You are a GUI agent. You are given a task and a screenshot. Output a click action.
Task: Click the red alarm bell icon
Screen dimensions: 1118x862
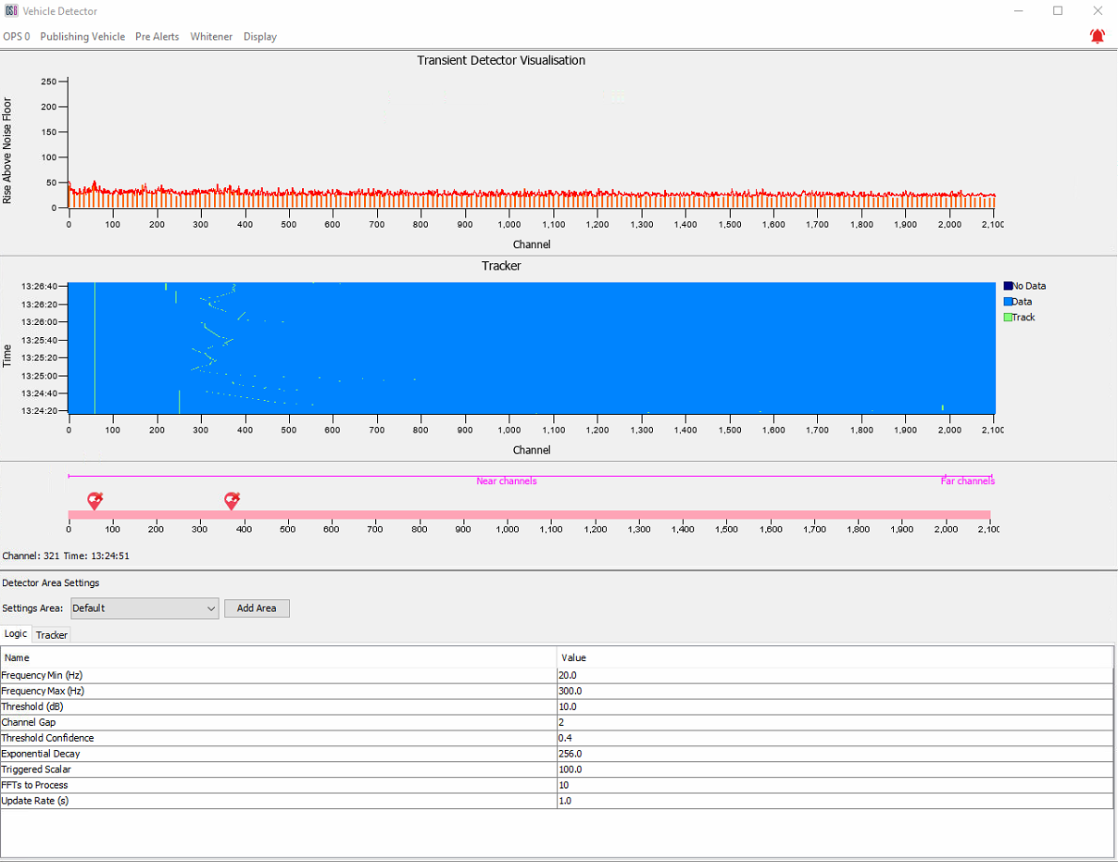pos(1097,36)
